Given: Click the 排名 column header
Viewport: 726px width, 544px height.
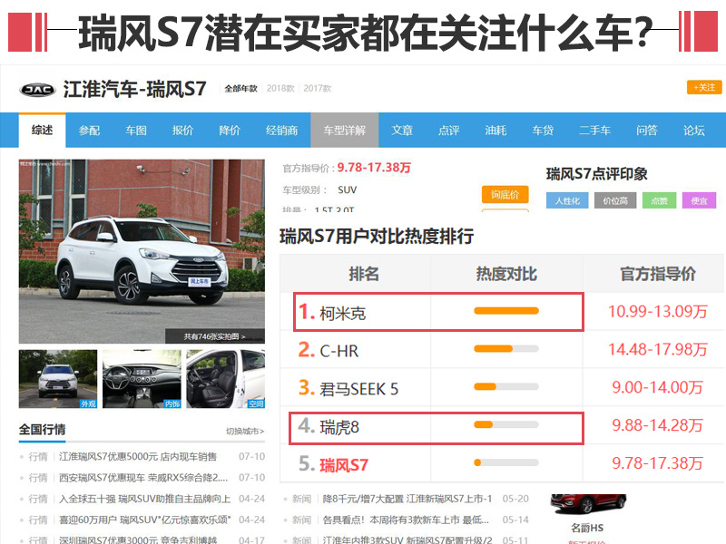Looking at the screenshot, I should point(364,274).
